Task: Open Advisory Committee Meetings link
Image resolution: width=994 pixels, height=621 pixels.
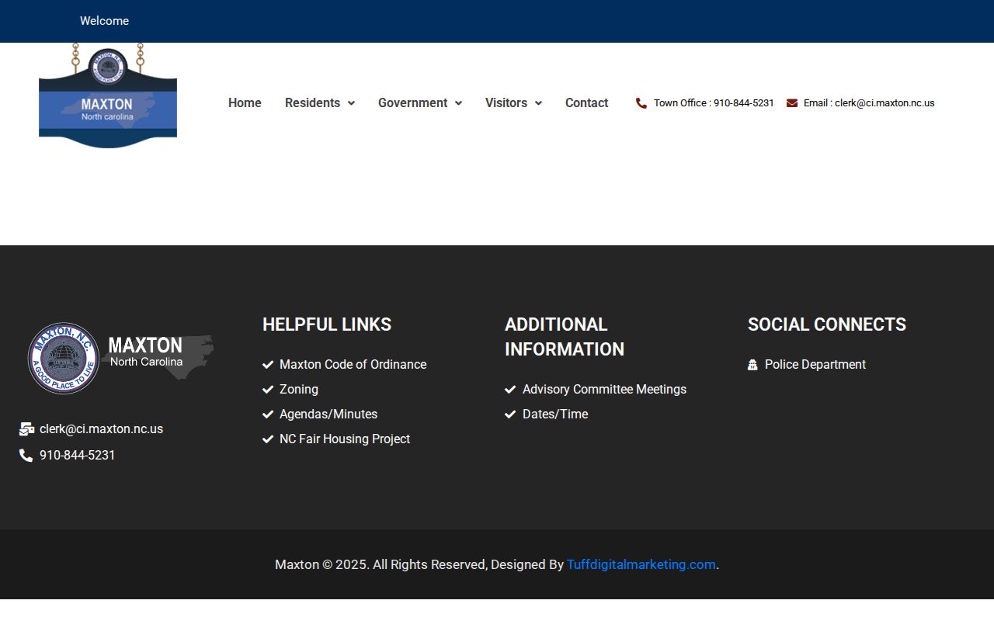Action: [x=604, y=390]
